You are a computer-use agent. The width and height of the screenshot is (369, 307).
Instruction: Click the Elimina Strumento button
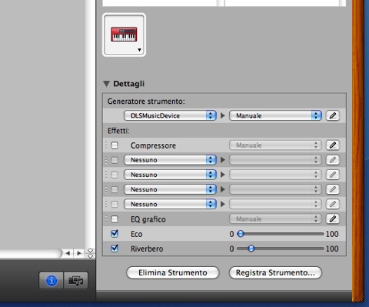[173, 272]
